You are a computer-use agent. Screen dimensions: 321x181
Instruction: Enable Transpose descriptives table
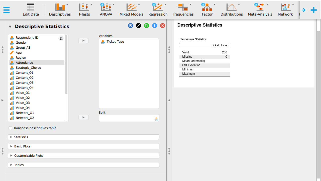click(10, 128)
